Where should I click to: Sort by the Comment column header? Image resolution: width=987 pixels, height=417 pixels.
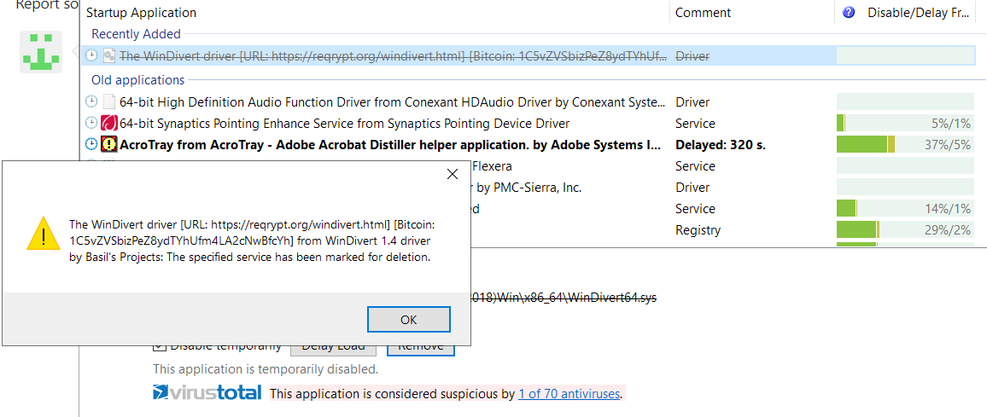tap(704, 13)
